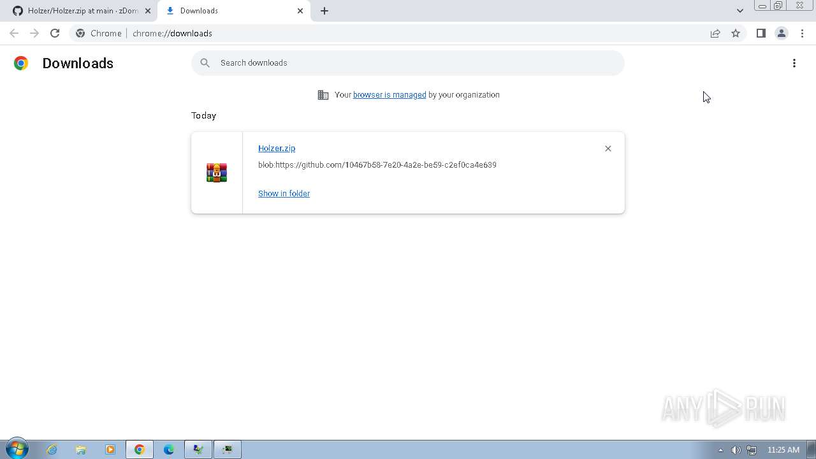816x459 pixels.
Task: Go forward to next page
Action: 34,33
